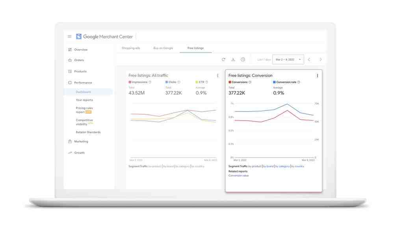Go to previous date range
394x238 pixels.
[309, 59]
